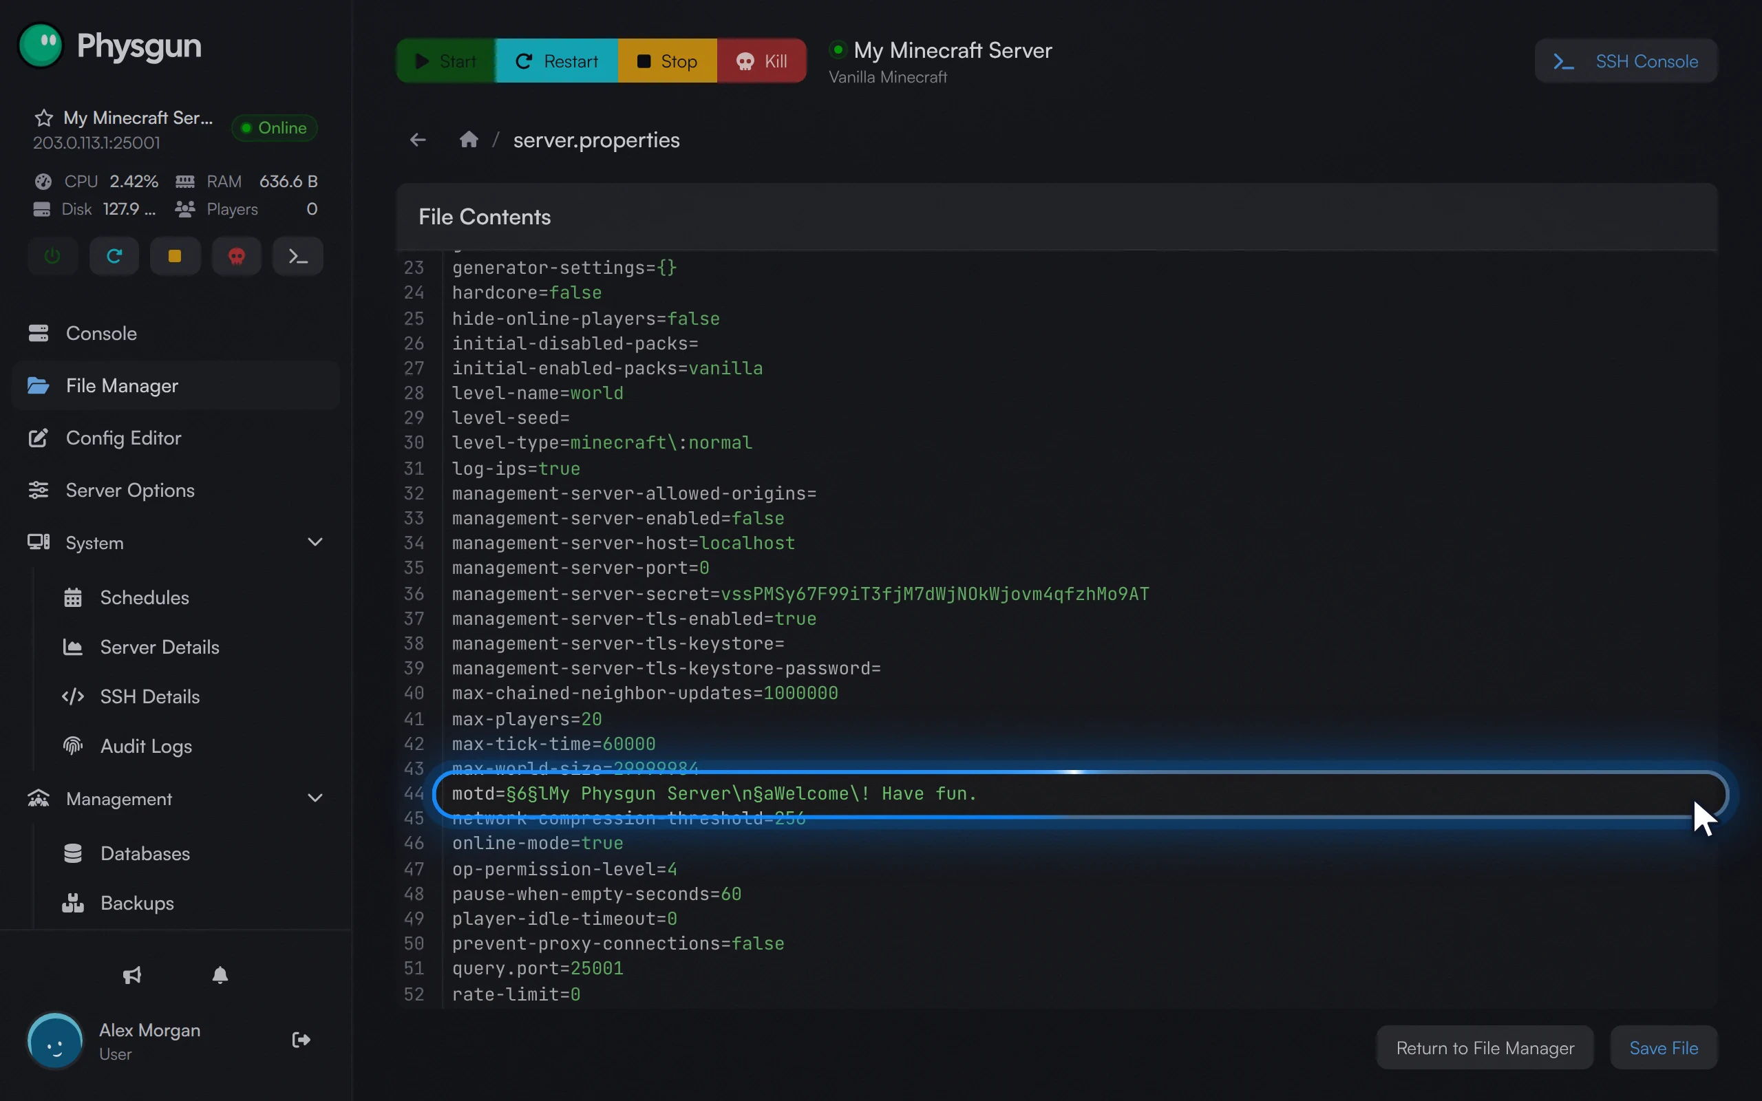Image resolution: width=1762 pixels, height=1101 pixels.
Task: Click the sidebar yellow stop square icon
Action: (175, 256)
